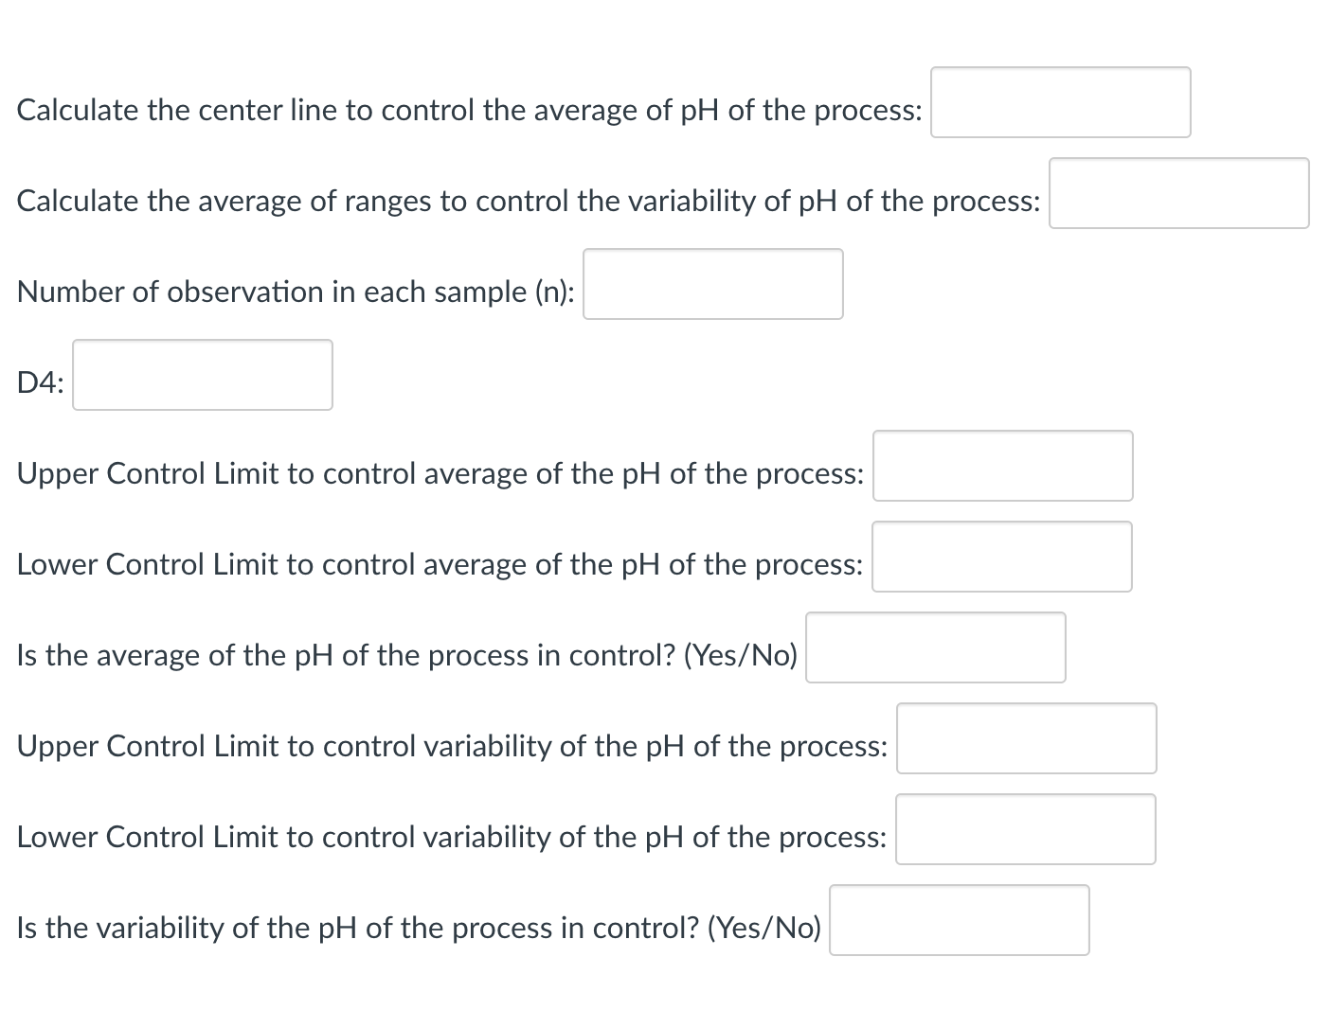
Task: Click the average of ranges input box
Action: pyautogui.click(x=1178, y=193)
